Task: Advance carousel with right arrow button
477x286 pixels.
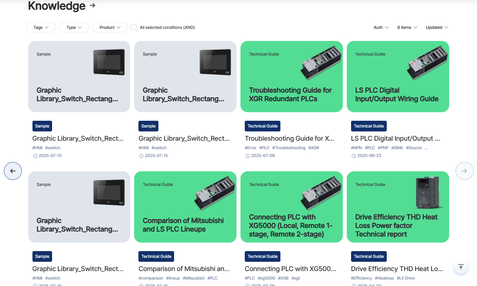Action: tap(464, 171)
